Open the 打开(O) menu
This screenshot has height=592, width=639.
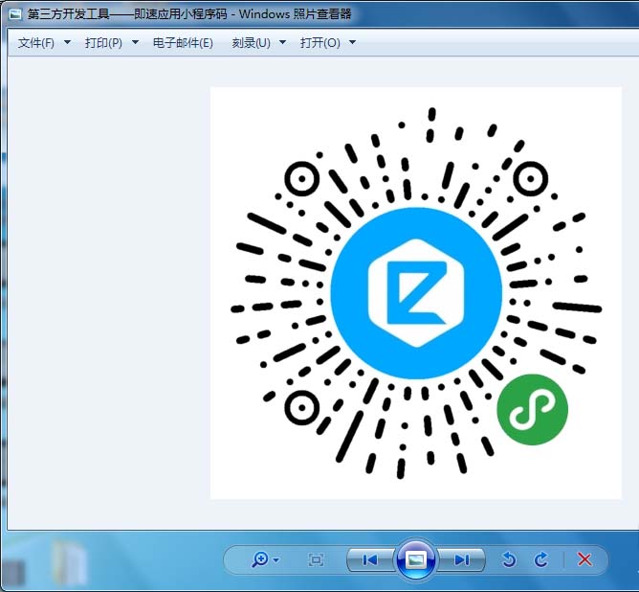tap(319, 42)
